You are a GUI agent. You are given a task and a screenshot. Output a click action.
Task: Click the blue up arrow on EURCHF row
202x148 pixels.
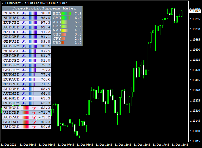24,13
